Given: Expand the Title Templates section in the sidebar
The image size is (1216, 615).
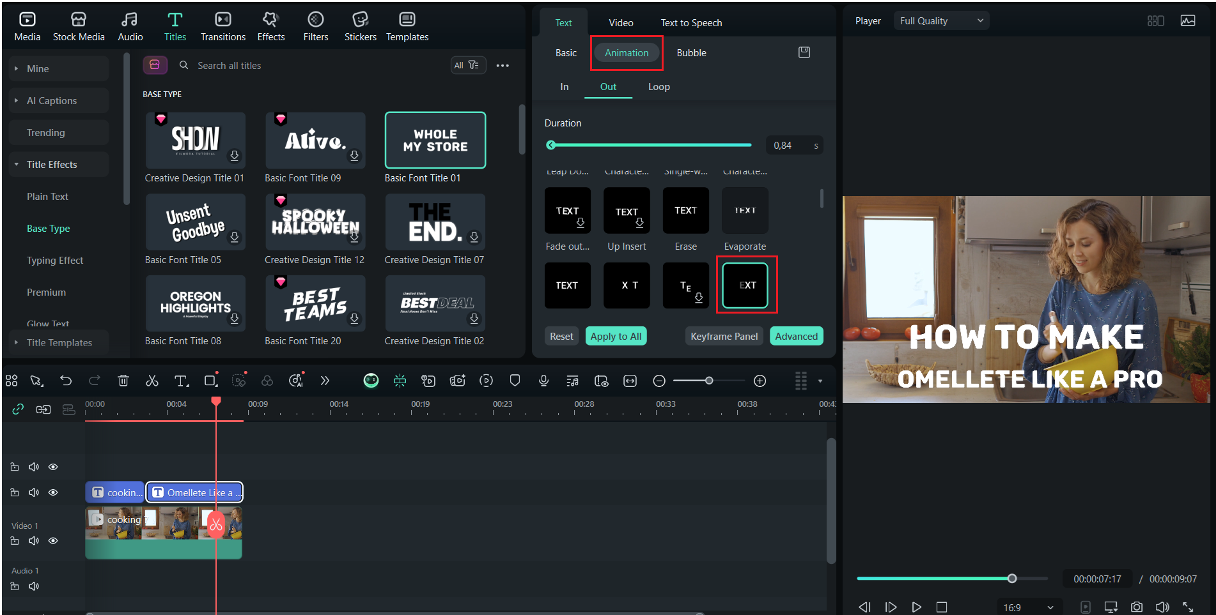Looking at the screenshot, I should 59,342.
